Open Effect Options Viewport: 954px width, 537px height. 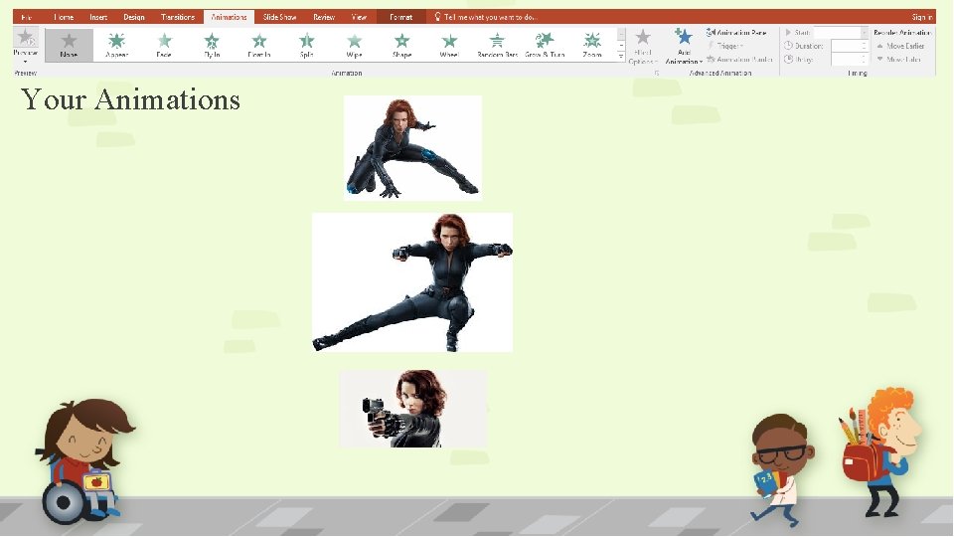(643, 47)
